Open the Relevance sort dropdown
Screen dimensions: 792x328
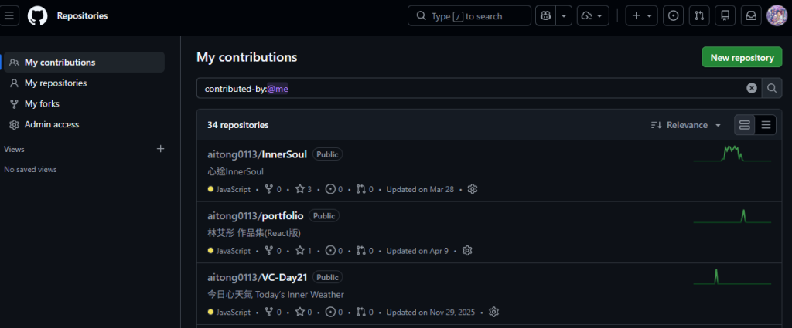(686, 125)
